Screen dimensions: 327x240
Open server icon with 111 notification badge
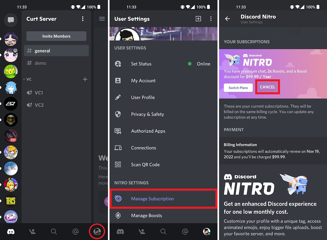[11, 136]
